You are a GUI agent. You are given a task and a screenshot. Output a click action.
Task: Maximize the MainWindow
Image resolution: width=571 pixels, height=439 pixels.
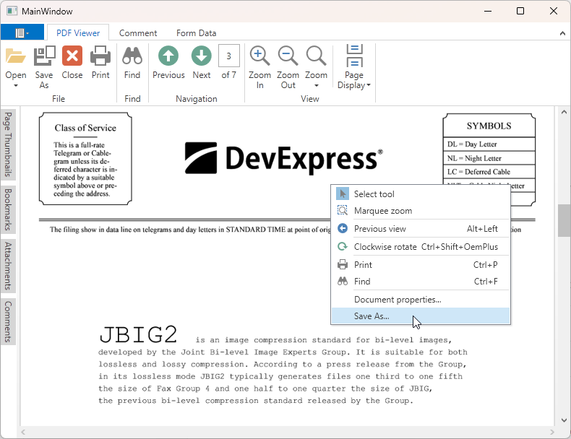click(x=520, y=11)
